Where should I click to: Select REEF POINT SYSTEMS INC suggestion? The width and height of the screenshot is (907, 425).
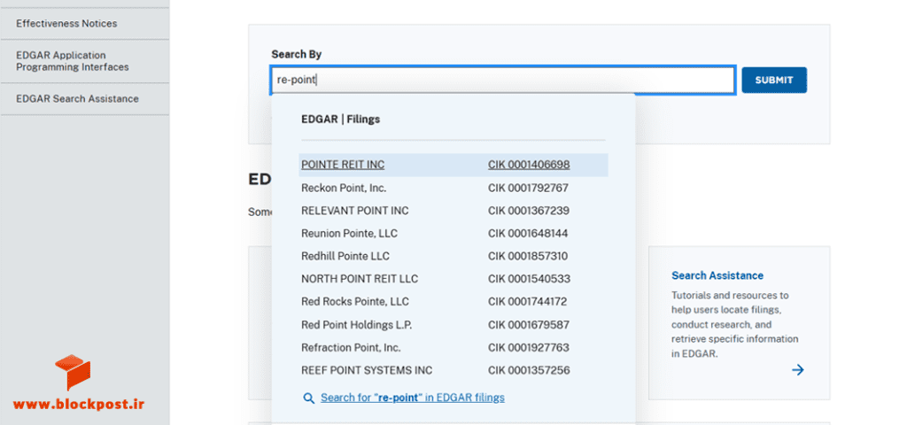(367, 371)
